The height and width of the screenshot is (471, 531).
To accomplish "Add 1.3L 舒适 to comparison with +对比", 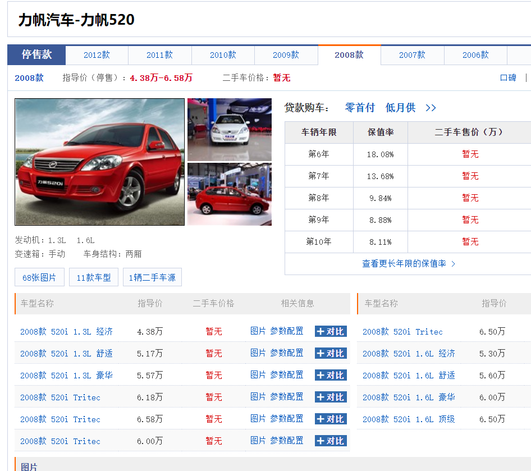I will pos(331,354).
